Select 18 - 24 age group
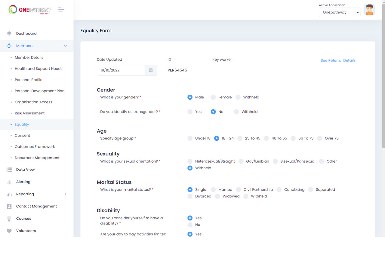385x256 pixels. [x=217, y=138]
